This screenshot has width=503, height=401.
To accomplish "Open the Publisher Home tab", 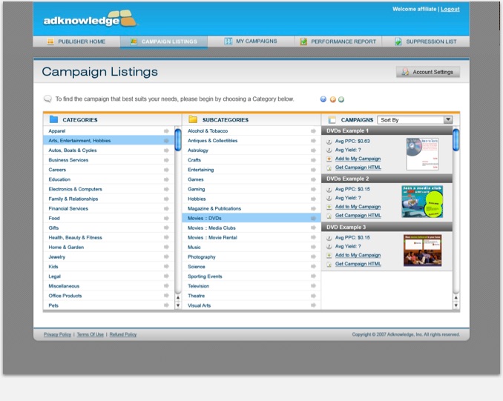I will click(x=76, y=42).
